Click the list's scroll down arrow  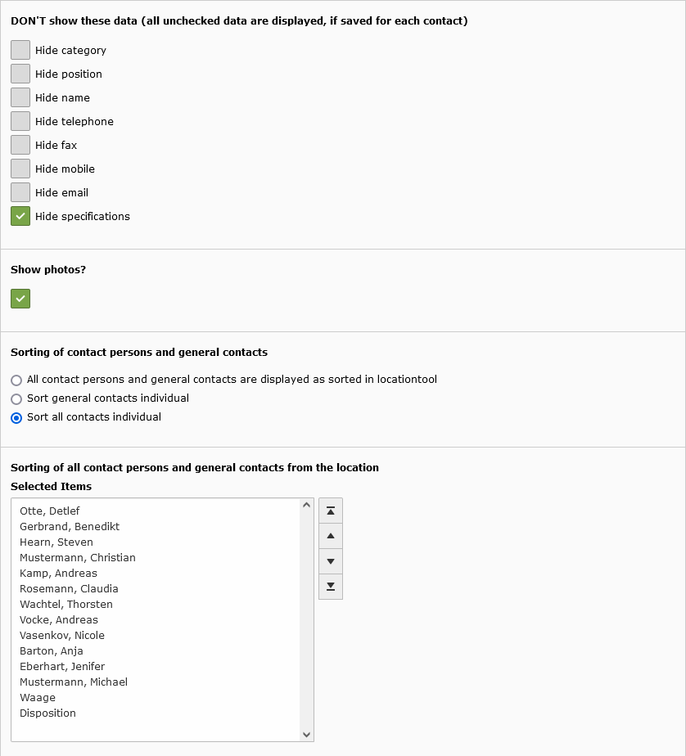306,735
